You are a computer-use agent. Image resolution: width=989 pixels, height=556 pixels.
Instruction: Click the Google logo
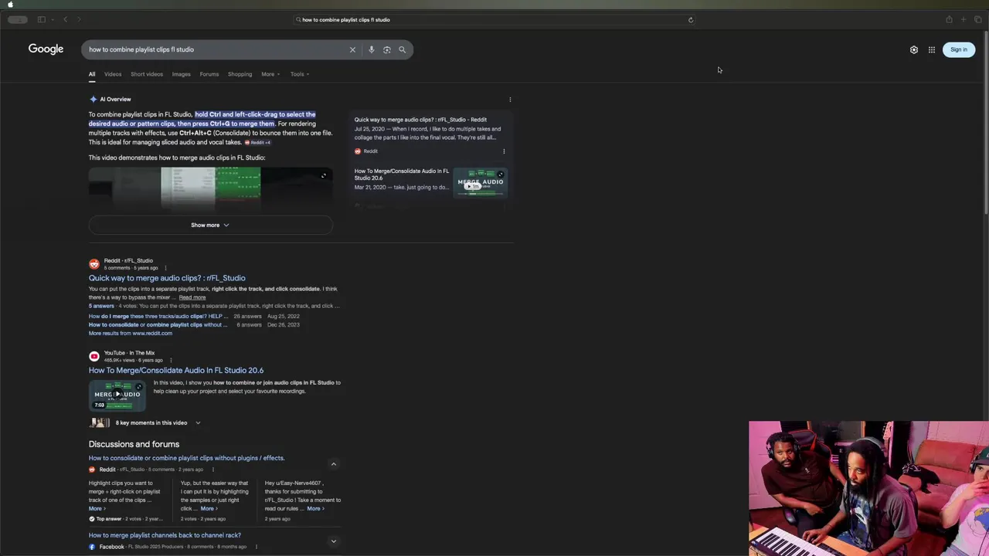(x=46, y=49)
